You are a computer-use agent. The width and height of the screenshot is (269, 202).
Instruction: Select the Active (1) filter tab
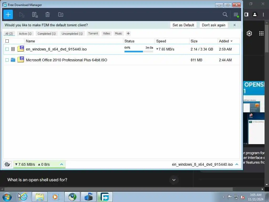click(25, 34)
